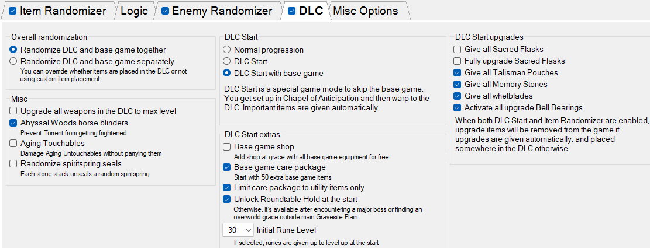Open the Logic tab
This screenshot has width=650, height=248.
coord(134,11)
